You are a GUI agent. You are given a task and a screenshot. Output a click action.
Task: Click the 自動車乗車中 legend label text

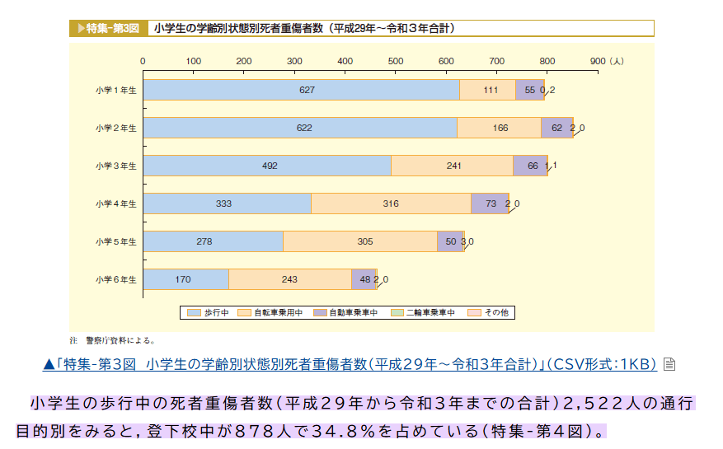tap(354, 312)
